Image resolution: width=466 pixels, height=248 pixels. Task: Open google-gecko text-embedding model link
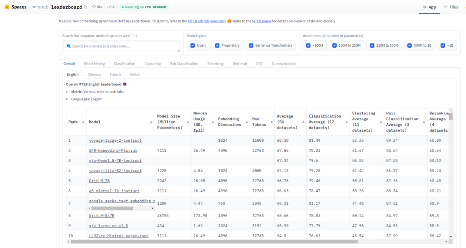(122, 201)
